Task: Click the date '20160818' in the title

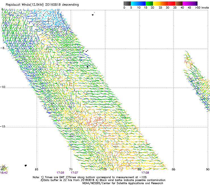Action: 53,5
